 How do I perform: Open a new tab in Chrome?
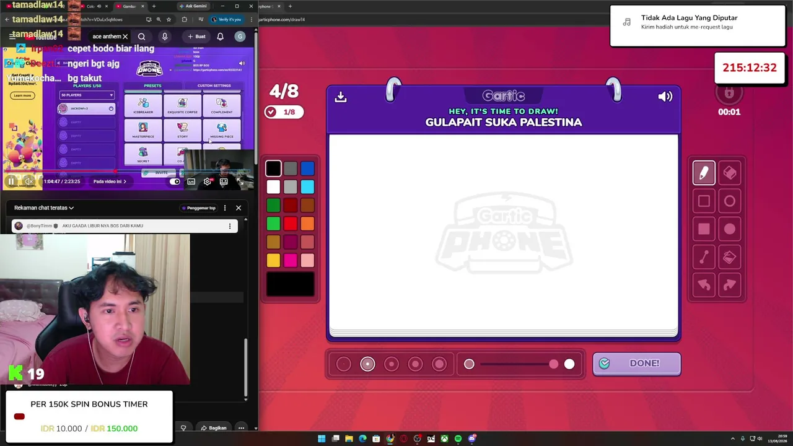point(154,6)
